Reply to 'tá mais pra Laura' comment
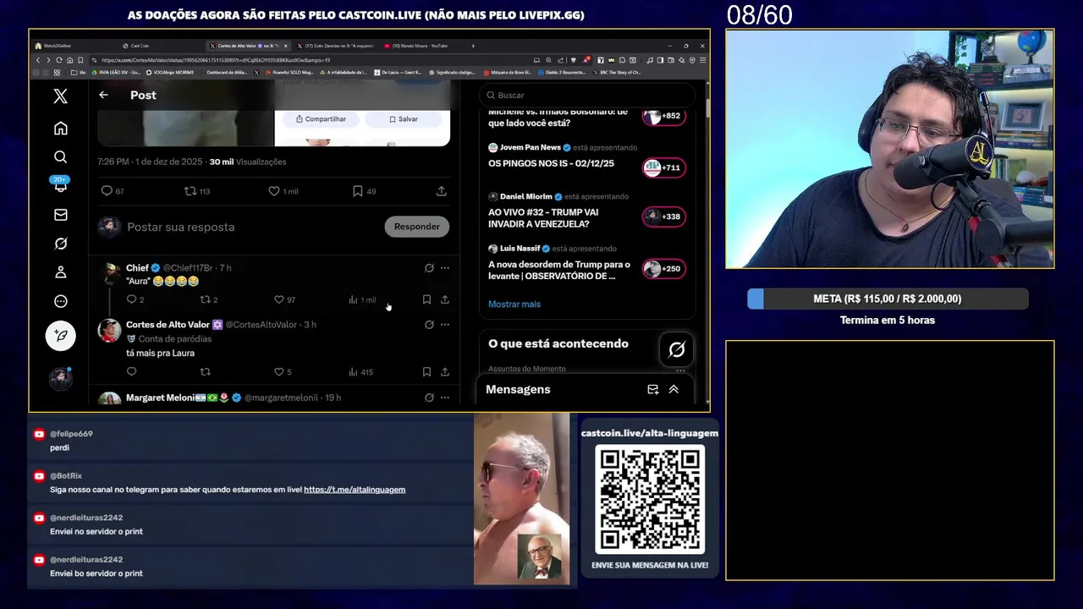 pyautogui.click(x=131, y=371)
